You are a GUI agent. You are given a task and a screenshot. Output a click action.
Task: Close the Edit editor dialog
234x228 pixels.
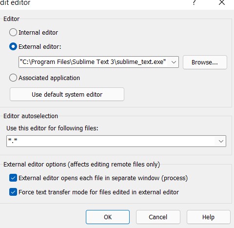click(x=222, y=2)
